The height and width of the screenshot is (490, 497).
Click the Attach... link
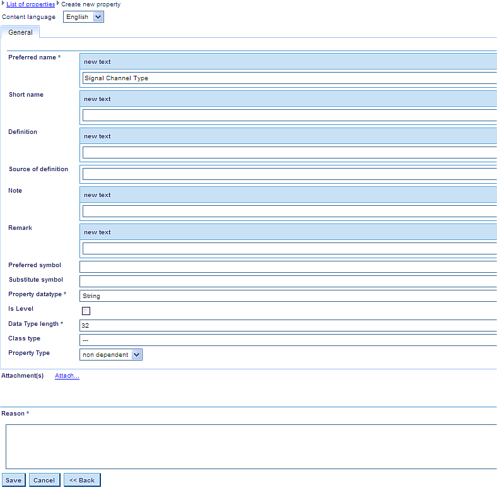(67, 376)
